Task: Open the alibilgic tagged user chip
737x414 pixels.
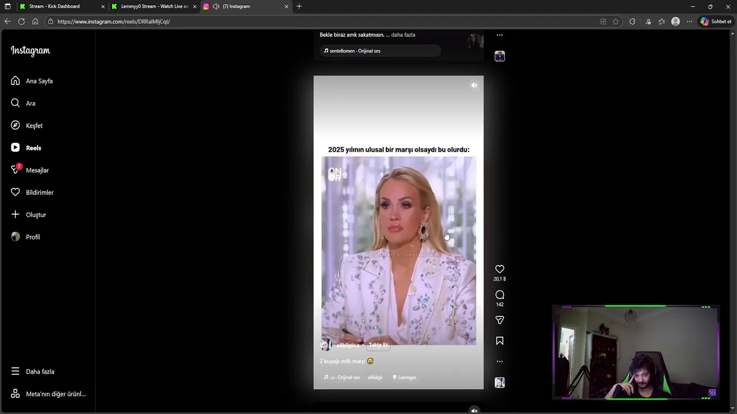Action: [x=375, y=377]
